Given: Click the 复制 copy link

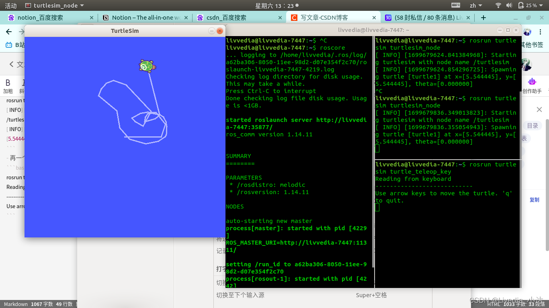Looking at the screenshot, I should click(x=535, y=200).
